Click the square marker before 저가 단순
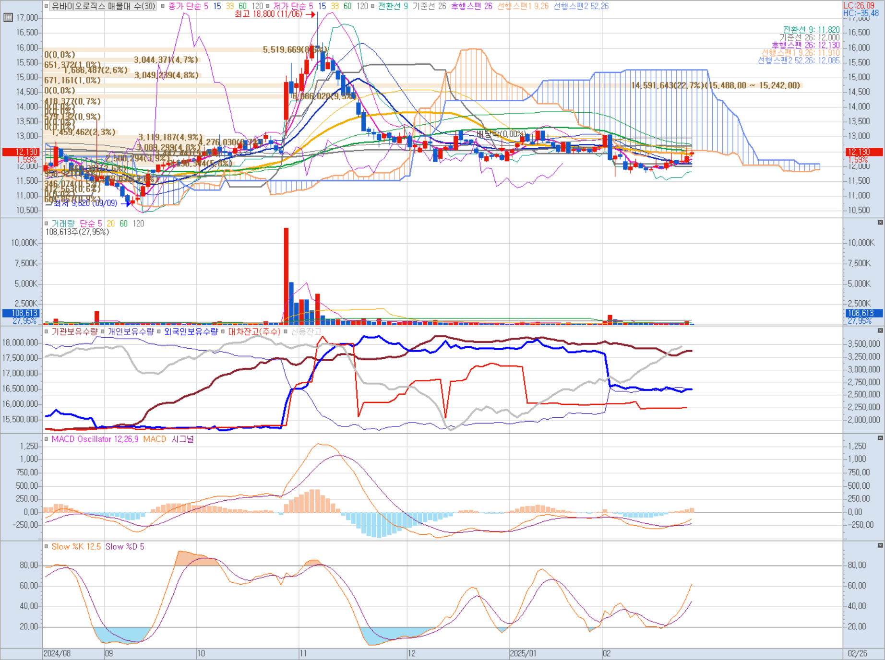This screenshot has width=885, height=660. tap(268, 6)
